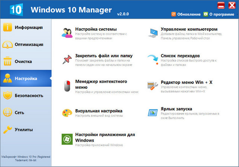Image resolution: width=239 pixels, height=167 pixels.
Task: Click the red pushpin icon
Action: click(x=67, y=60)
